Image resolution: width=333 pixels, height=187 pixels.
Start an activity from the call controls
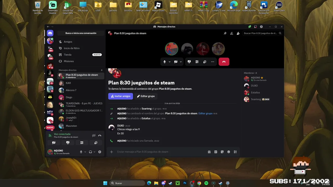pos(197,62)
